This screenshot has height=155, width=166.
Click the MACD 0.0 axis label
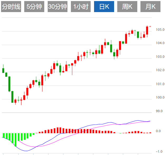click(158, 131)
